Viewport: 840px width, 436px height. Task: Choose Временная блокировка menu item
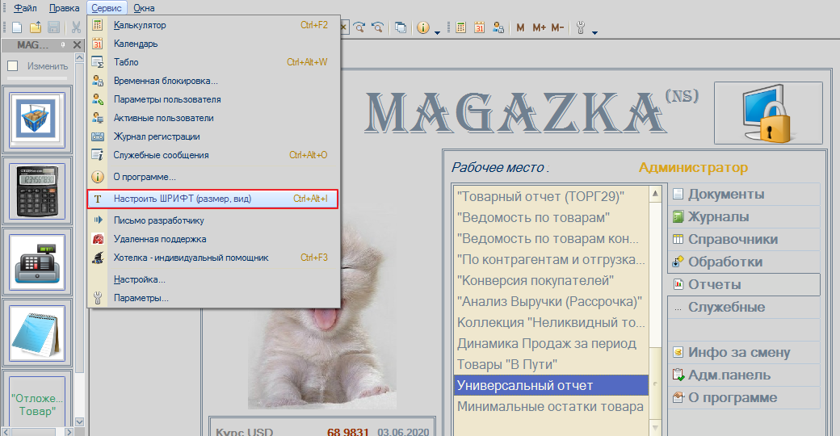[213, 81]
